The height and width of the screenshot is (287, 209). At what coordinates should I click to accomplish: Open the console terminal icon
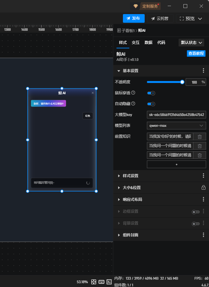pyautogui.click(x=109, y=282)
